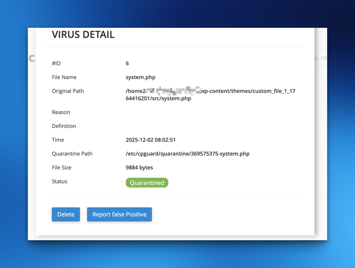
Task: Click the ID value 6
Action: [x=127, y=63]
